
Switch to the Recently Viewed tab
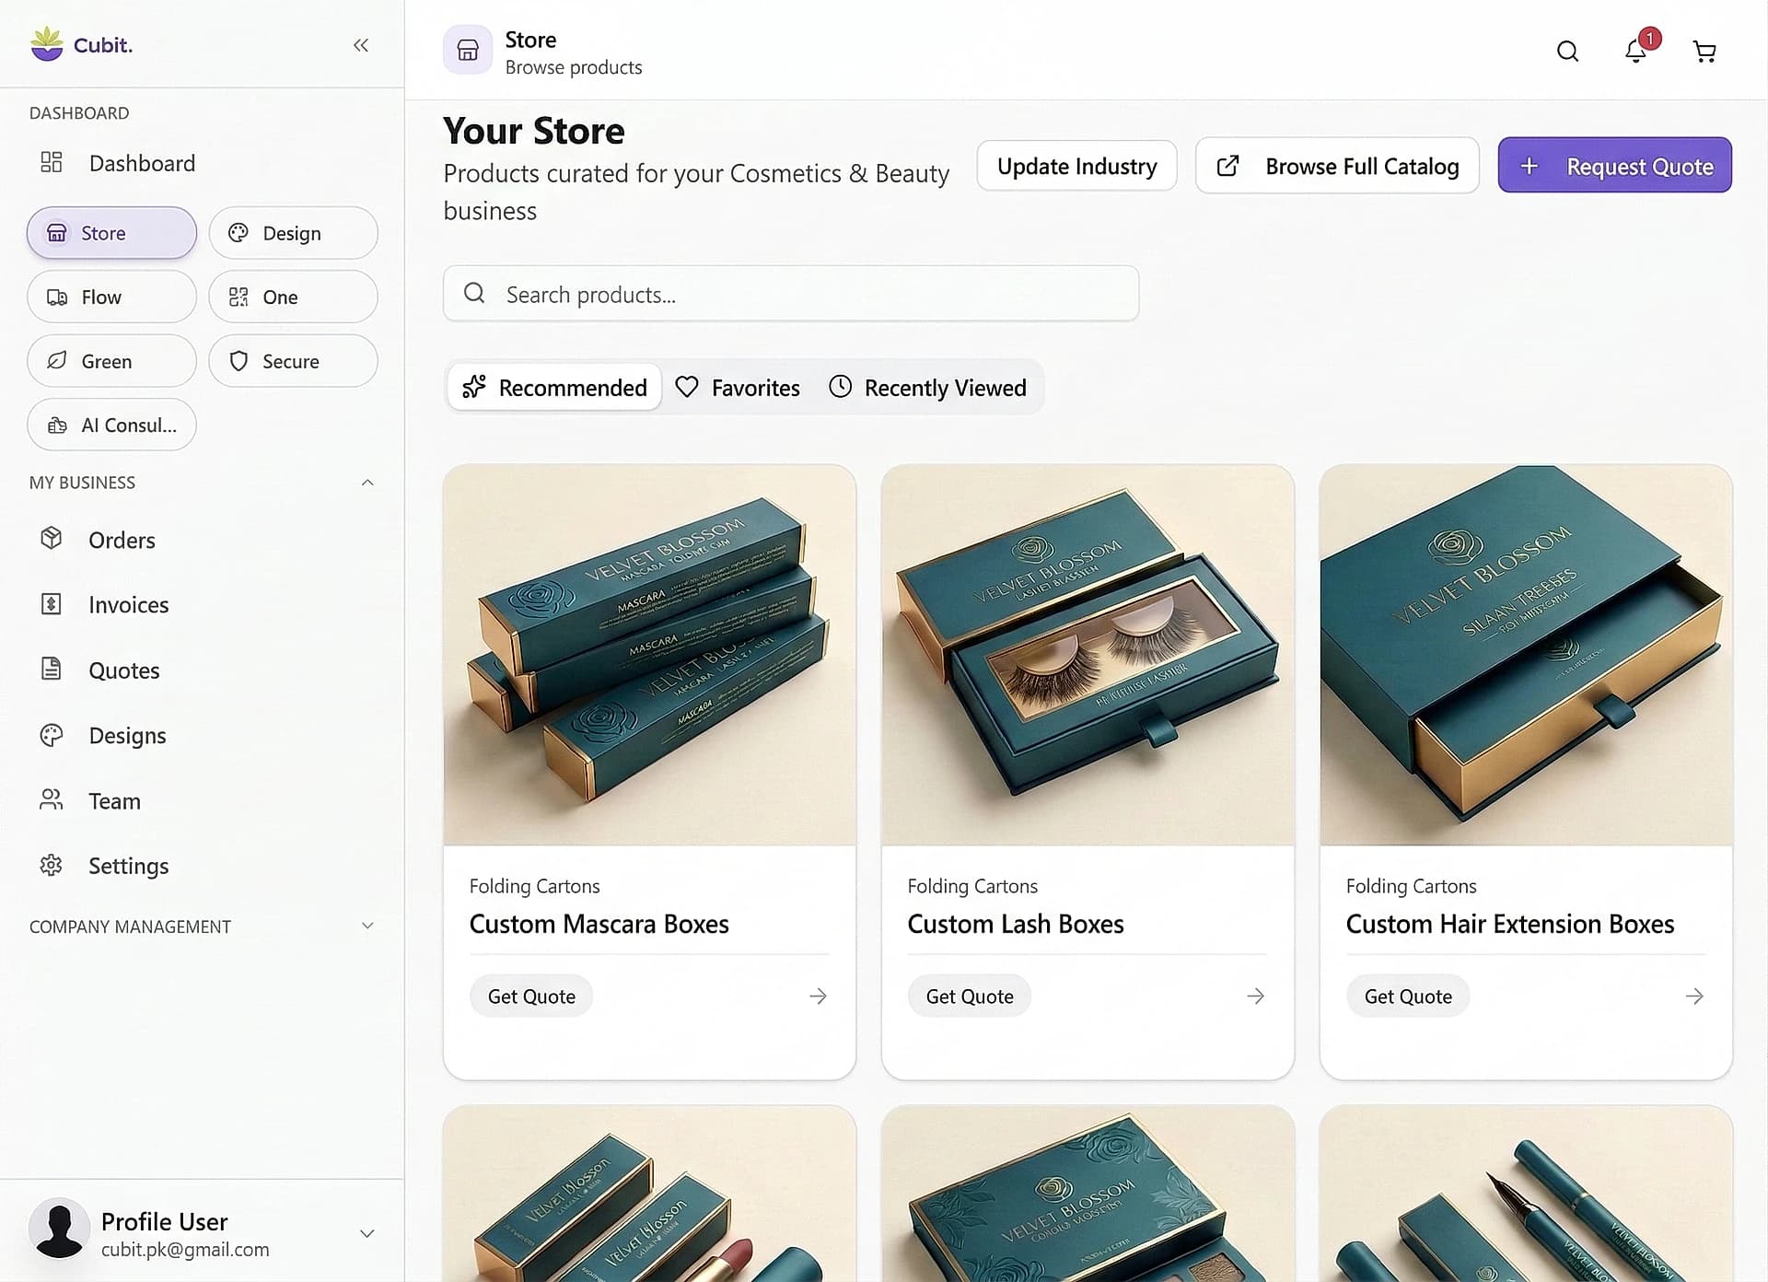929,387
